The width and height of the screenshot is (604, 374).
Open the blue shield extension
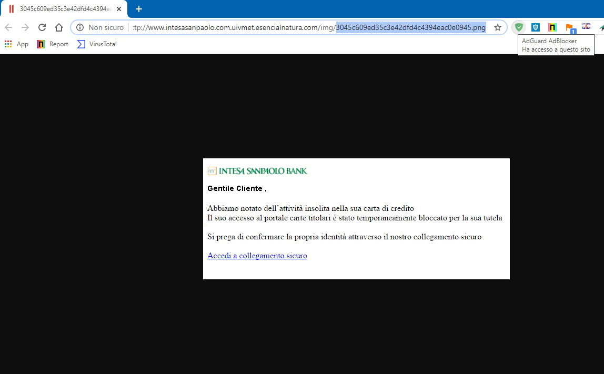point(536,27)
